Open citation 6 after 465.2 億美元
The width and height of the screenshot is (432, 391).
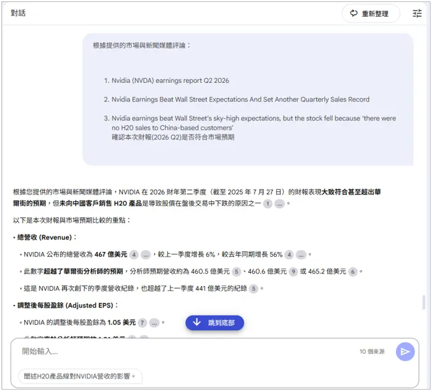pos(352,272)
